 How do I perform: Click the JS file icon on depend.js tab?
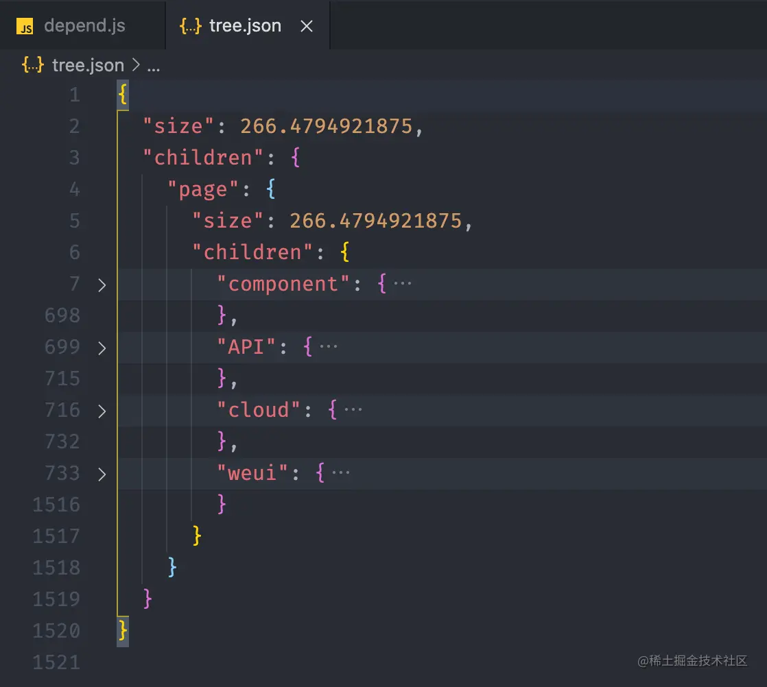point(25,25)
